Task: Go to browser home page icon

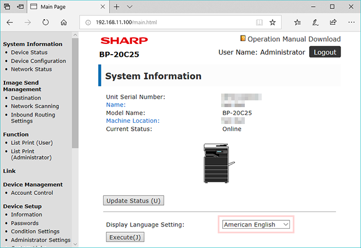Action: 64,23
